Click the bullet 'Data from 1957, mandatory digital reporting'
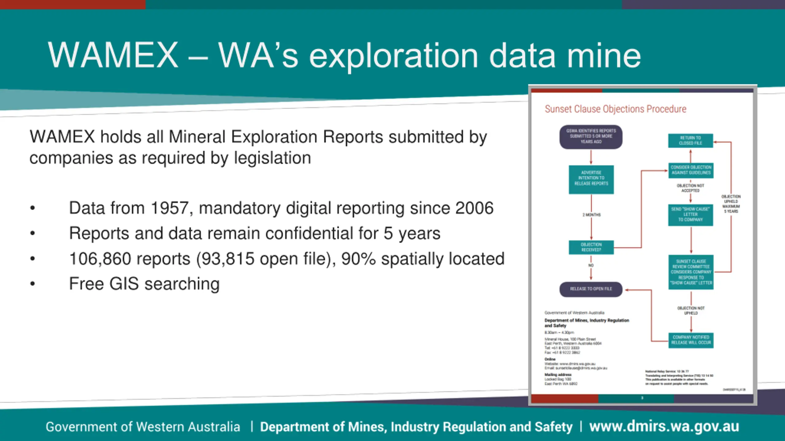This screenshot has height=441, width=785. click(x=281, y=208)
